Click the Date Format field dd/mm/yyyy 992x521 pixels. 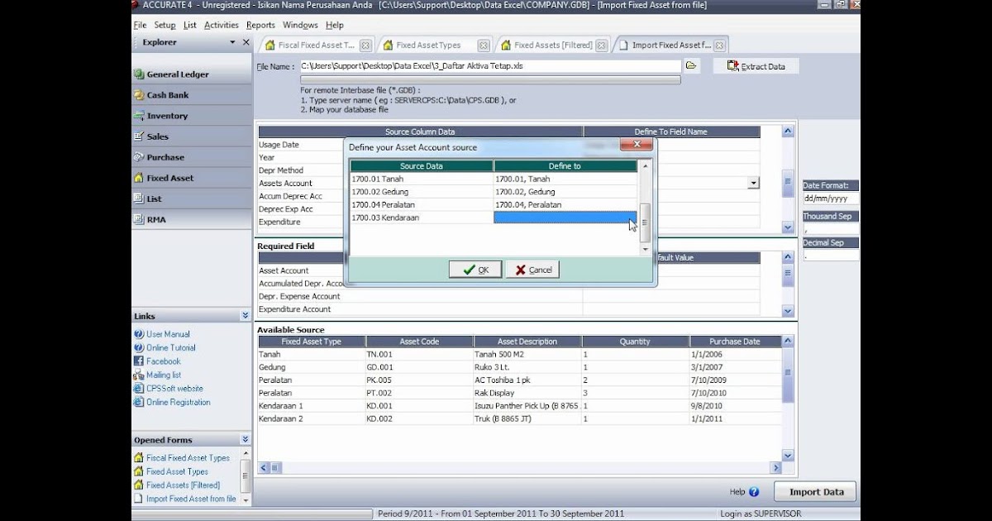click(x=831, y=198)
